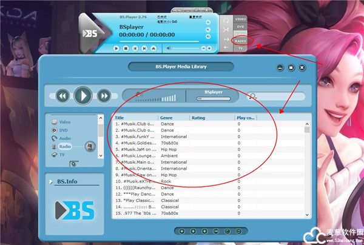
Task: Switch player mode to DVD
Action: click(240, 27)
